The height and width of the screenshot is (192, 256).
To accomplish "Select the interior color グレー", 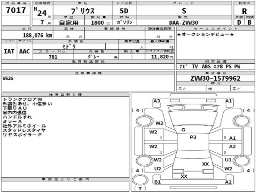I will coord(93,57).
